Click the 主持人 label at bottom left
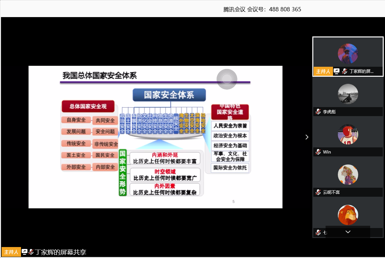 coord(11,252)
